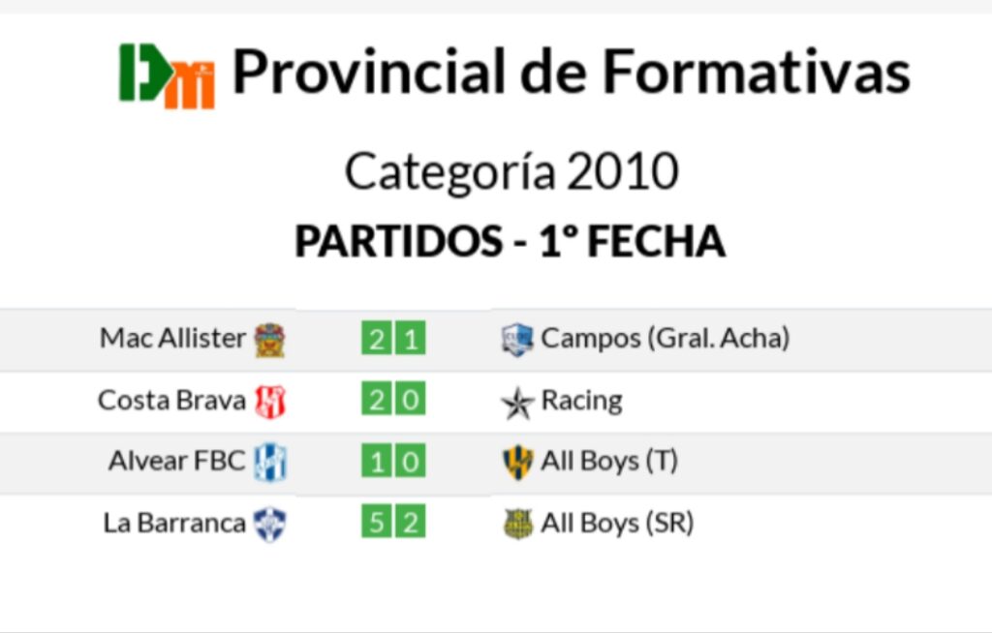Viewport: 992px width, 633px height.
Task: Click the All Boys (SR) yellow crest
Action: (518, 525)
